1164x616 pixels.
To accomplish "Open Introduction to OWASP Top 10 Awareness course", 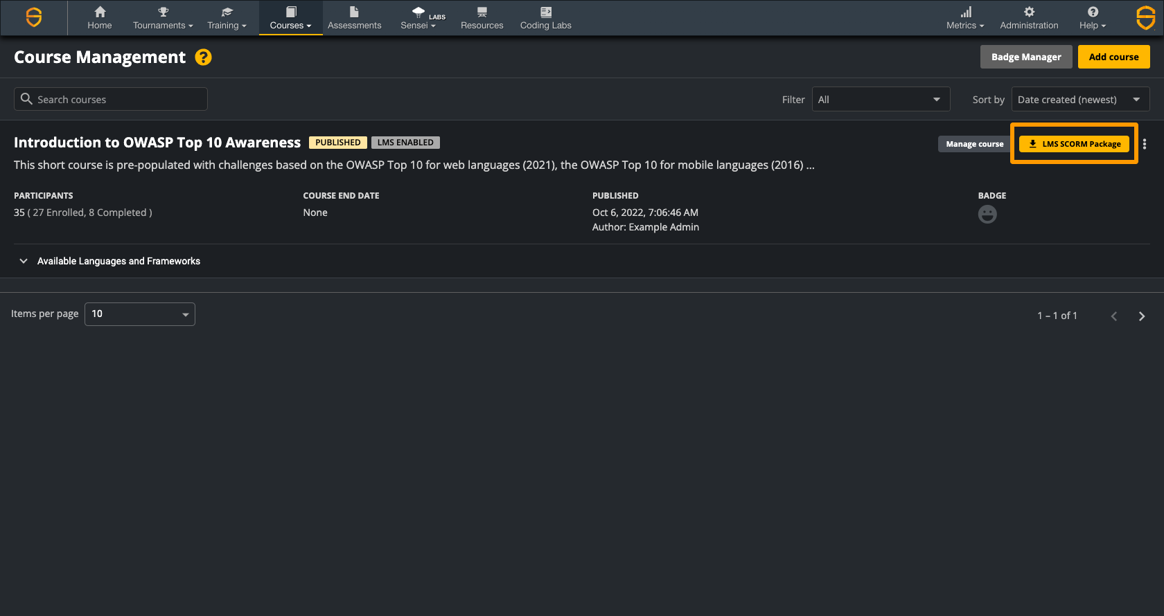I will pos(157,143).
